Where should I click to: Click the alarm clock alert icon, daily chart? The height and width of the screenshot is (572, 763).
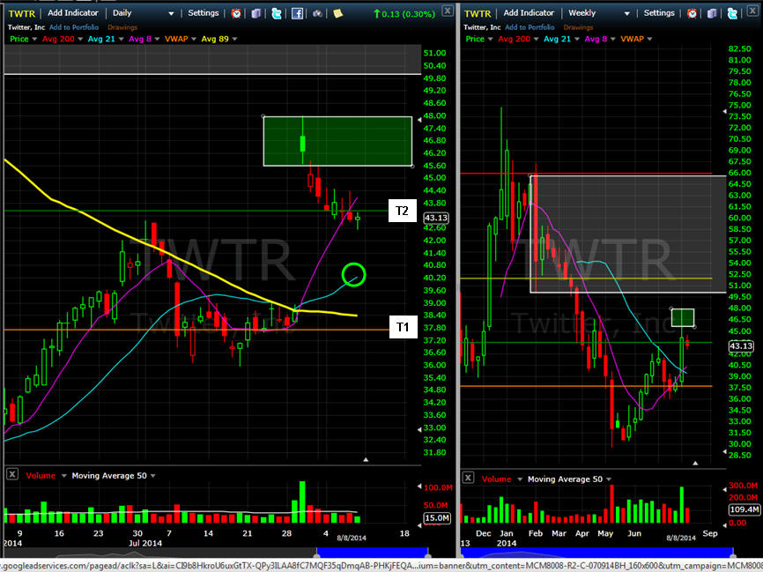(236, 13)
